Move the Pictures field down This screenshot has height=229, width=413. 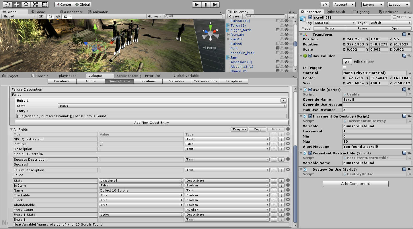tap(281, 144)
